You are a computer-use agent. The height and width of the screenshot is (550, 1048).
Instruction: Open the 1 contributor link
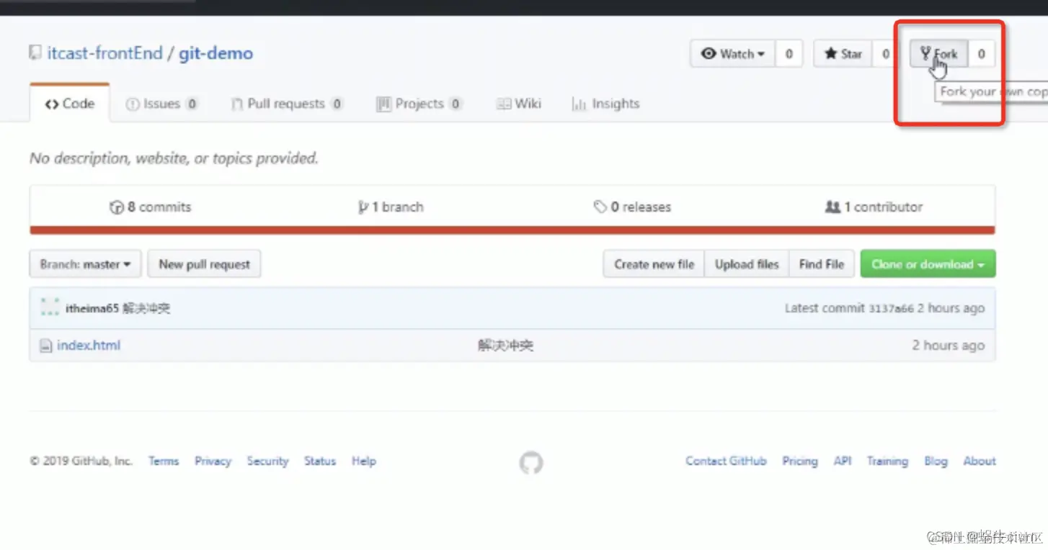(874, 207)
